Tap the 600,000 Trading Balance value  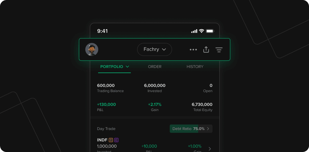106,85
